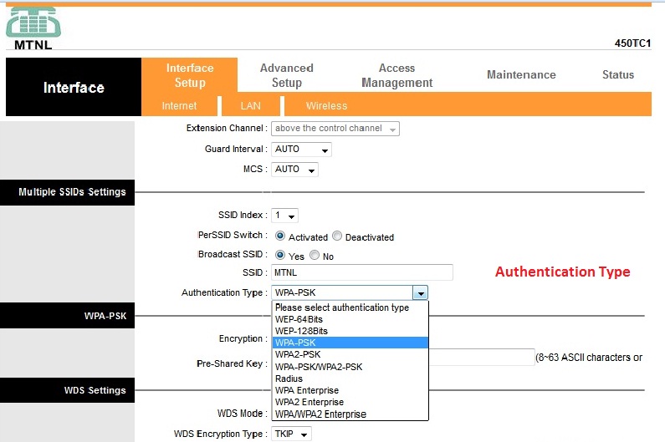The width and height of the screenshot is (665, 442).
Task: Go to the Status tab
Action: (617, 75)
